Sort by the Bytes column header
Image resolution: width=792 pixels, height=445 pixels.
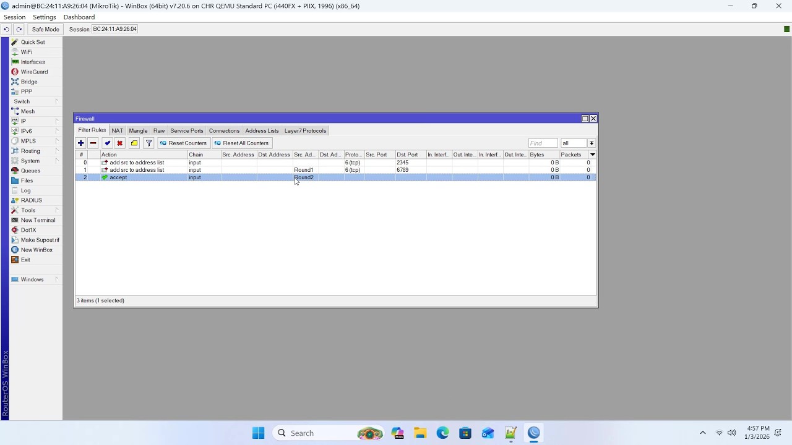[x=544, y=155]
